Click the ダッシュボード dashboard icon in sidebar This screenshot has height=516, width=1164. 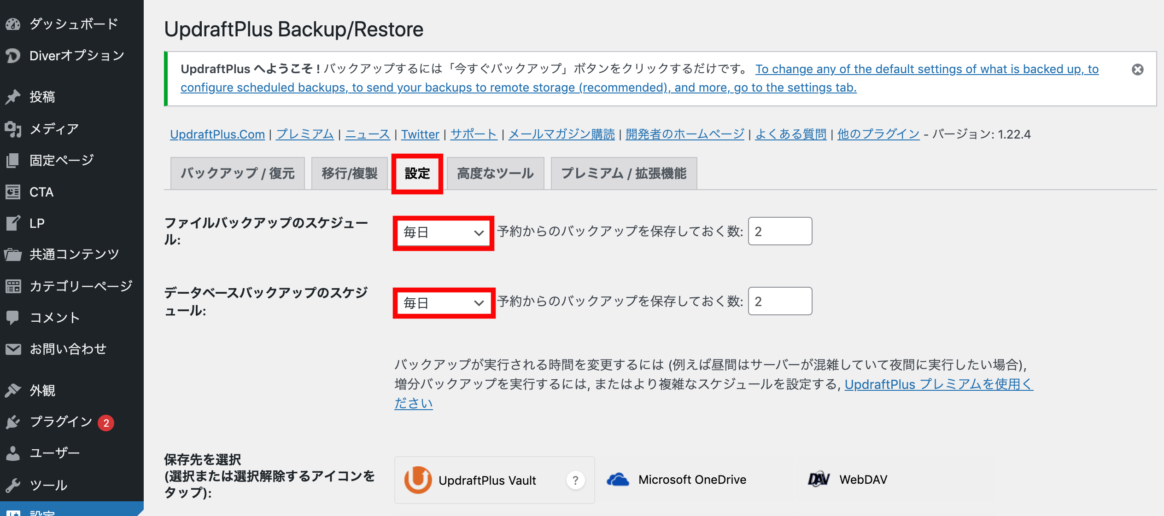click(13, 24)
